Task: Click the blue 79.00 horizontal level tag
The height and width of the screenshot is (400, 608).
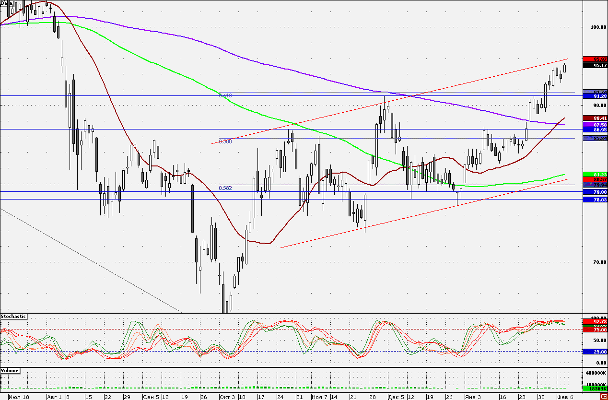Action: (595, 192)
